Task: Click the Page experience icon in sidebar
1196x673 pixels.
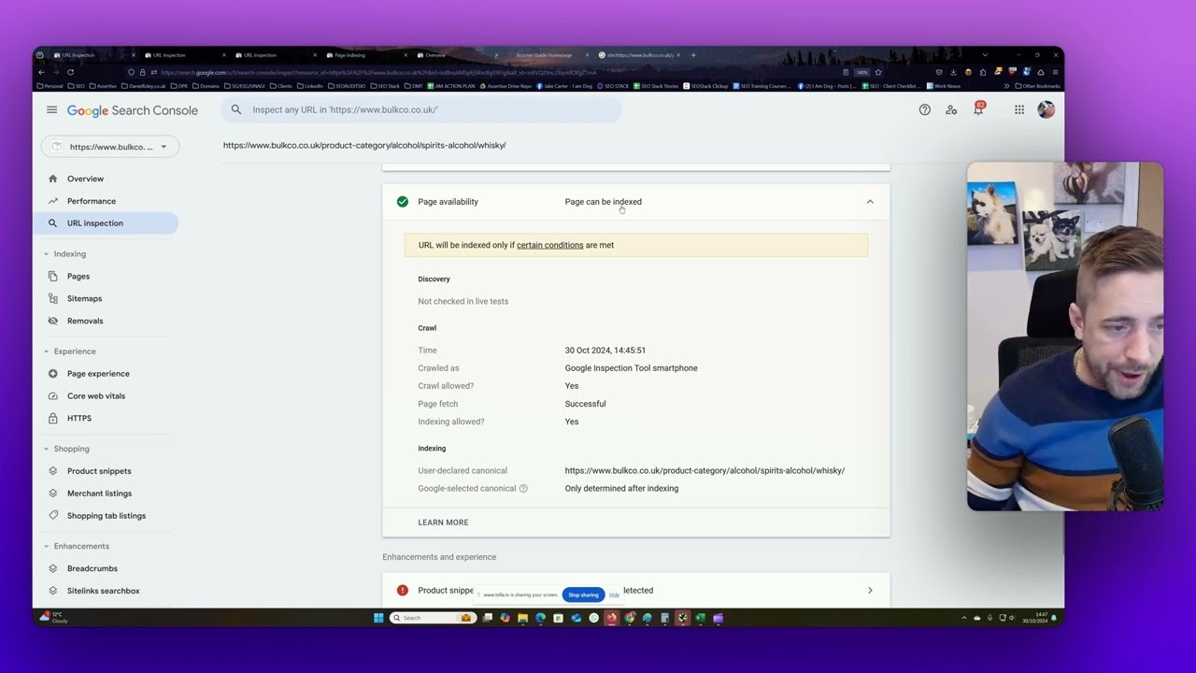Action: pyautogui.click(x=52, y=373)
